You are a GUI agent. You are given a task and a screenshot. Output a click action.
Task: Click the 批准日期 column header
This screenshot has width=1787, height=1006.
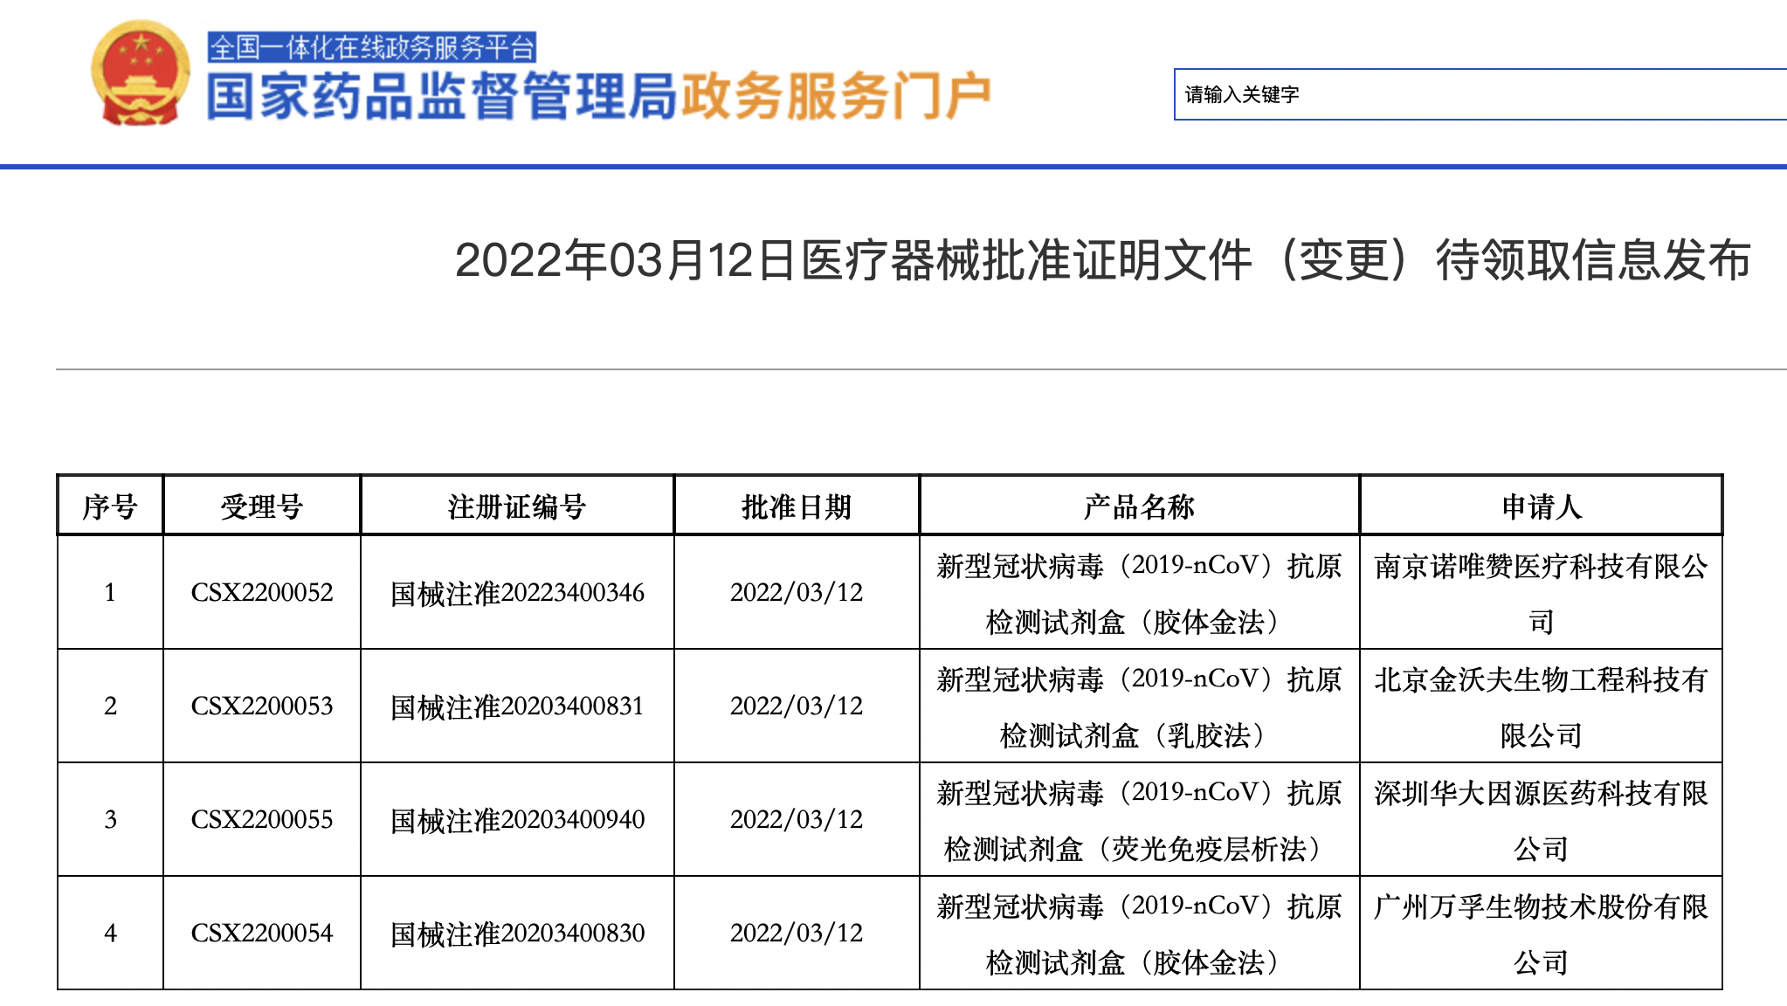pos(797,506)
